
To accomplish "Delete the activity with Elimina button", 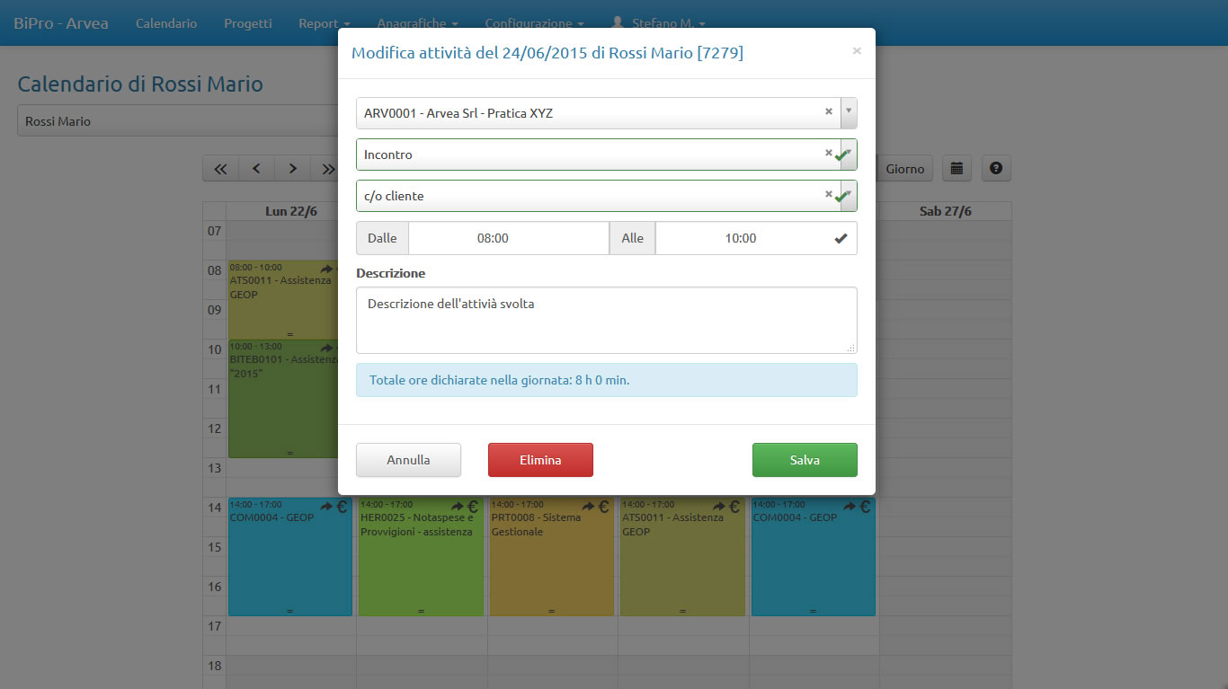I will click(540, 460).
